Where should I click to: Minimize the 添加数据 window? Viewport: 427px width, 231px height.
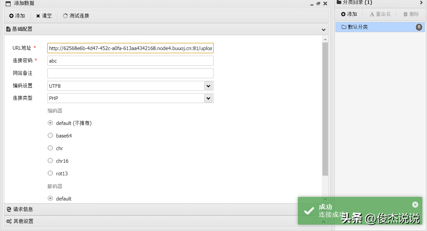click(312, 4)
